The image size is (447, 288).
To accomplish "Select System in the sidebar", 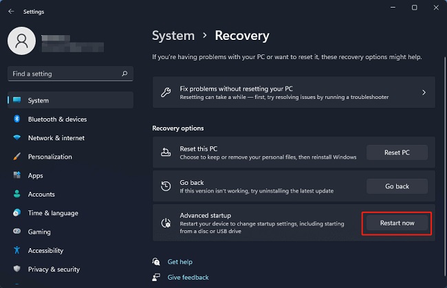I will (39, 100).
